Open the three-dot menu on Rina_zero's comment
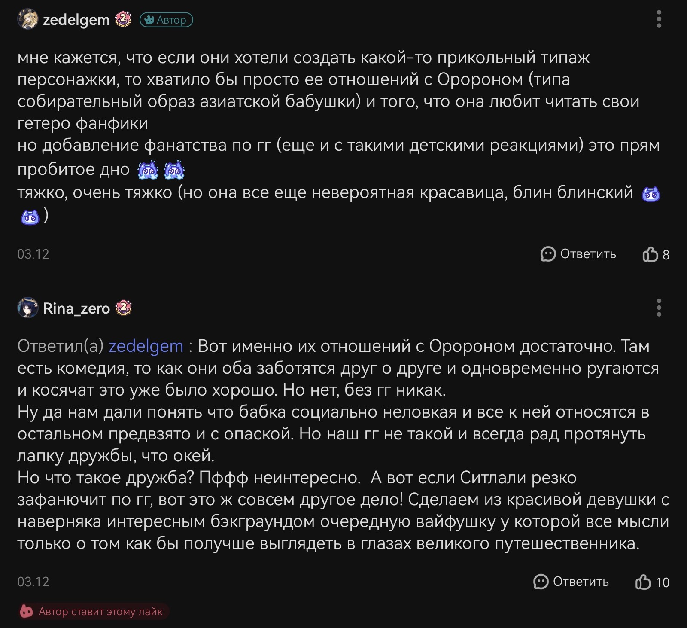 point(659,308)
